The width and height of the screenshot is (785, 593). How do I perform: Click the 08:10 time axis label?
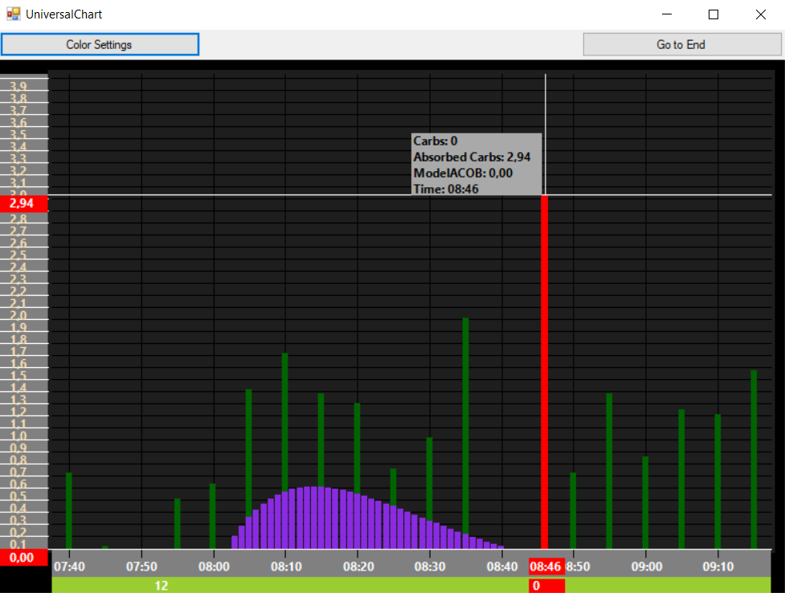coord(286,566)
